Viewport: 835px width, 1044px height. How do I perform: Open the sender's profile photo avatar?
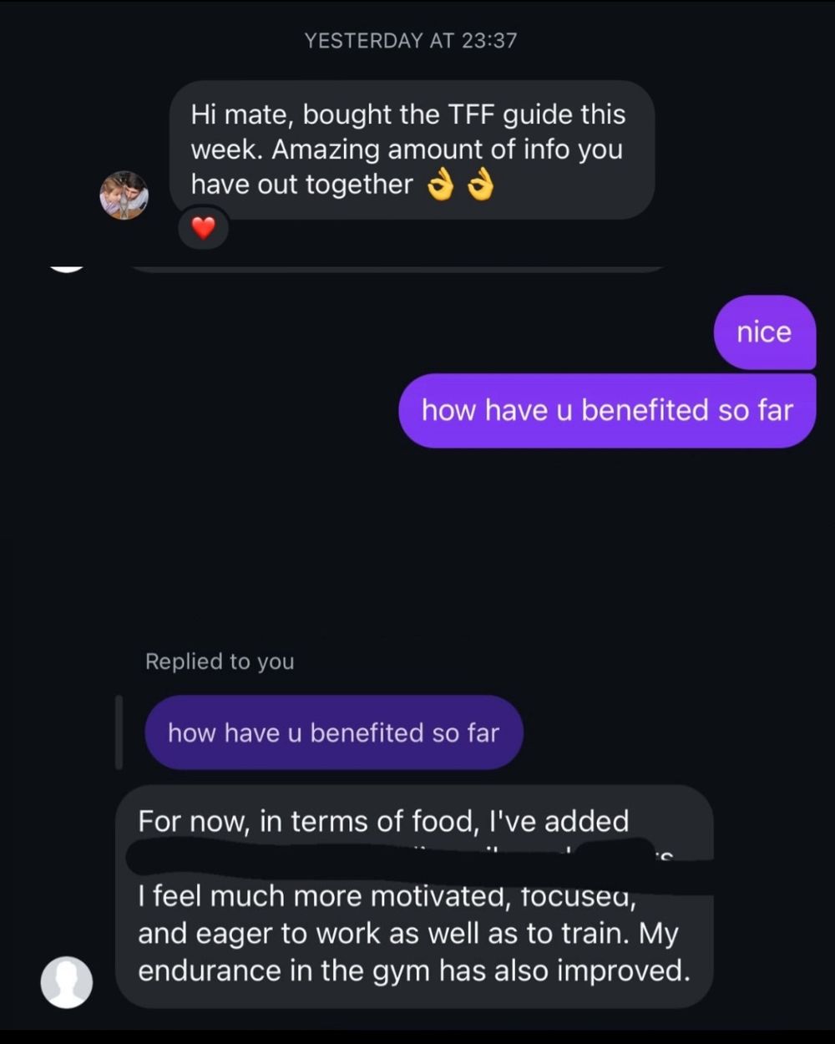coord(124,195)
